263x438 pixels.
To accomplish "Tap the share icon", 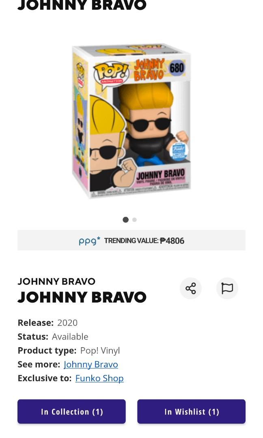I will click(191, 288).
